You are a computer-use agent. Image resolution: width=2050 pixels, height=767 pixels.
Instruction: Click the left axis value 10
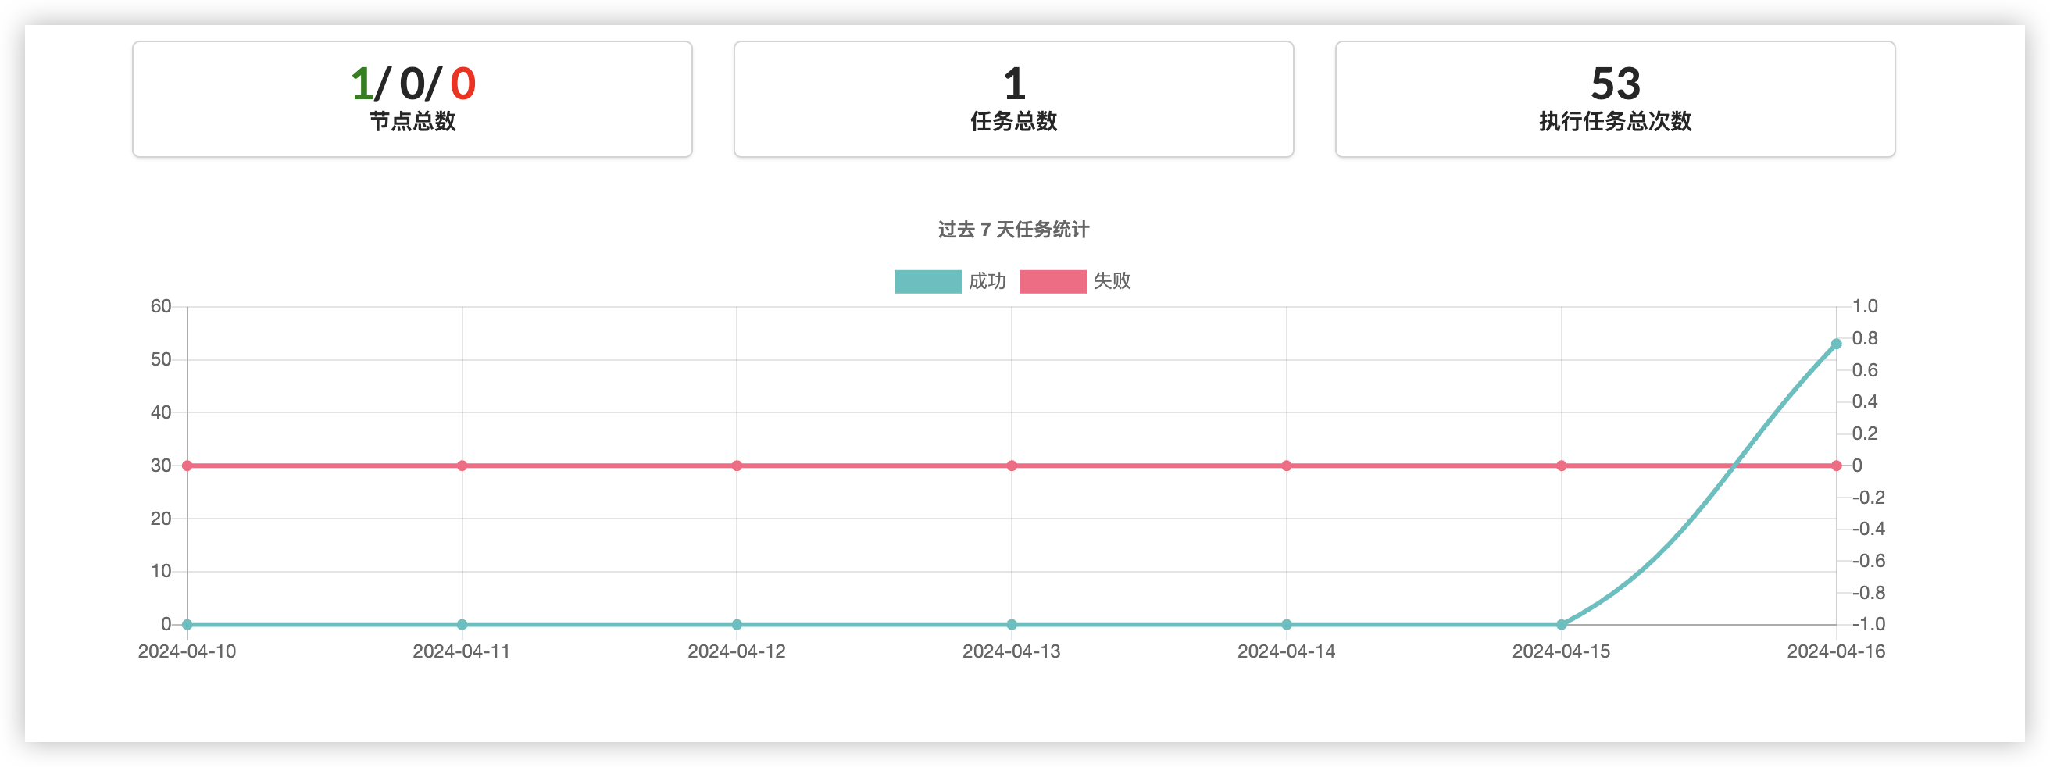tap(161, 571)
